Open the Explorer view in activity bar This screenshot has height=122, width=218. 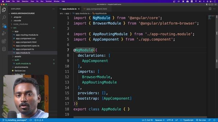click(x=4, y=10)
